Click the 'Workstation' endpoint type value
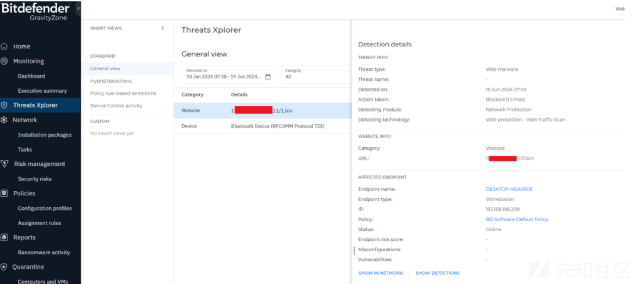The width and height of the screenshot is (640, 284). click(x=500, y=199)
